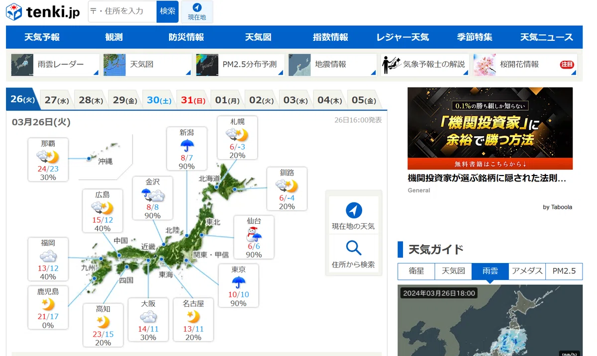The height and width of the screenshot is (356, 597).
Task: Open the 天気ニュース menu item
Action: tap(547, 37)
